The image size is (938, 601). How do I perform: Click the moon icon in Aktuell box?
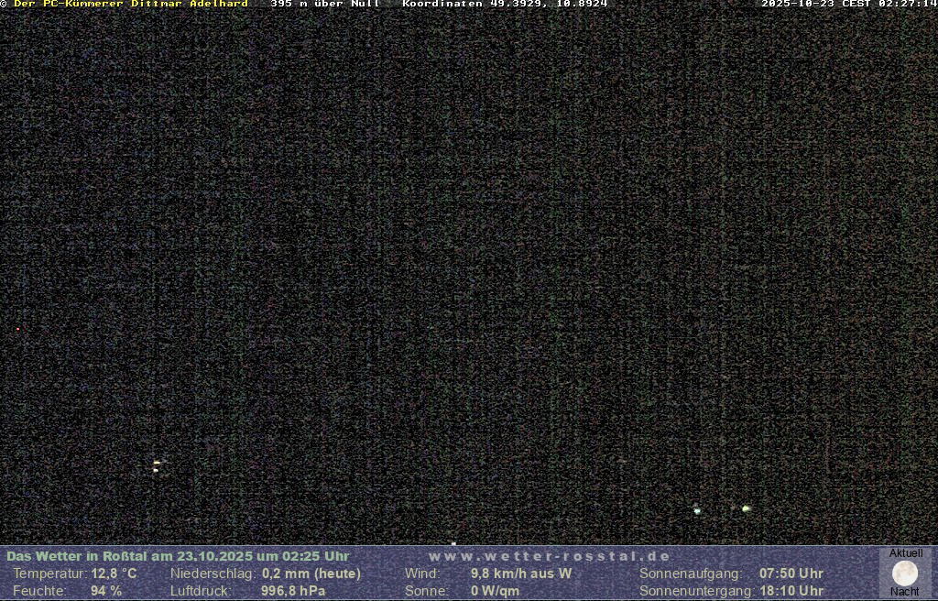tap(904, 574)
